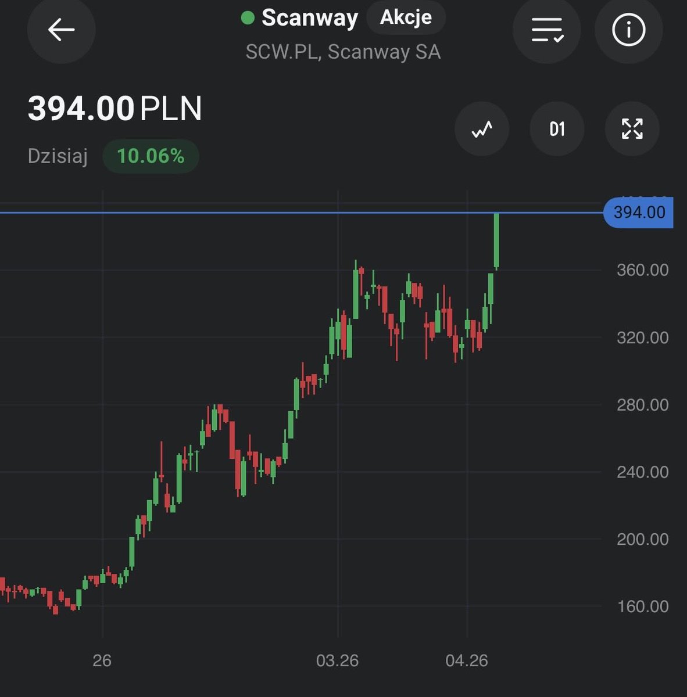Image resolution: width=687 pixels, height=697 pixels.
Task: Tap the back arrow
Action: [61, 30]
